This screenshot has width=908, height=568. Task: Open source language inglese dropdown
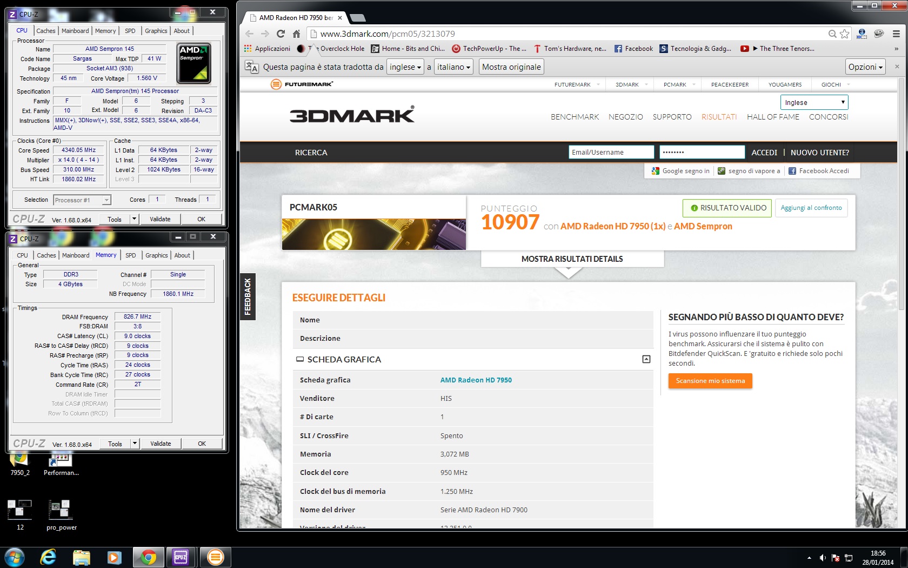tap(405, 67)
